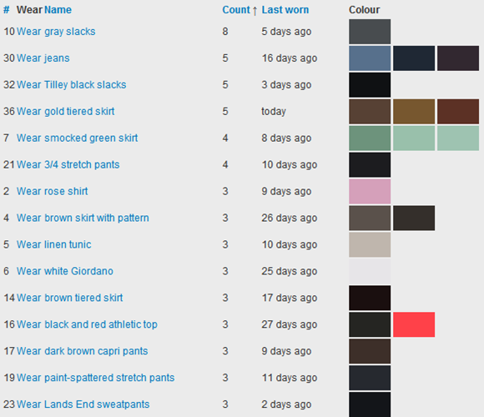Image resolution: width=484 pixels, height=417 pixels.
Task: Open the Wear rose shirt link
Action: (53, 191)
